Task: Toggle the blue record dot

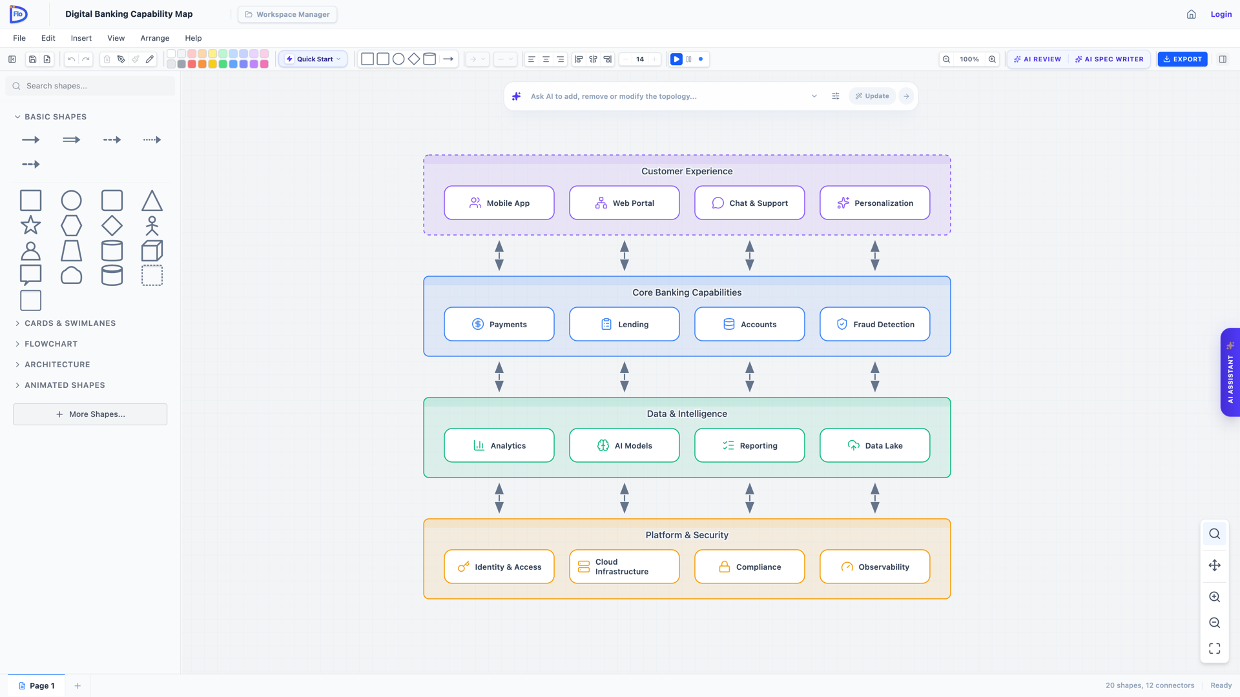Action: pos(701,59)
